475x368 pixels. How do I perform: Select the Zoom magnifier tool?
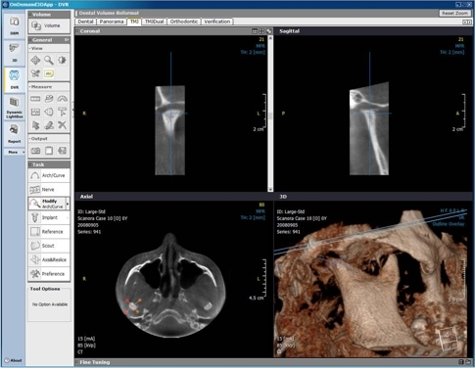click(x=49, y=60)
